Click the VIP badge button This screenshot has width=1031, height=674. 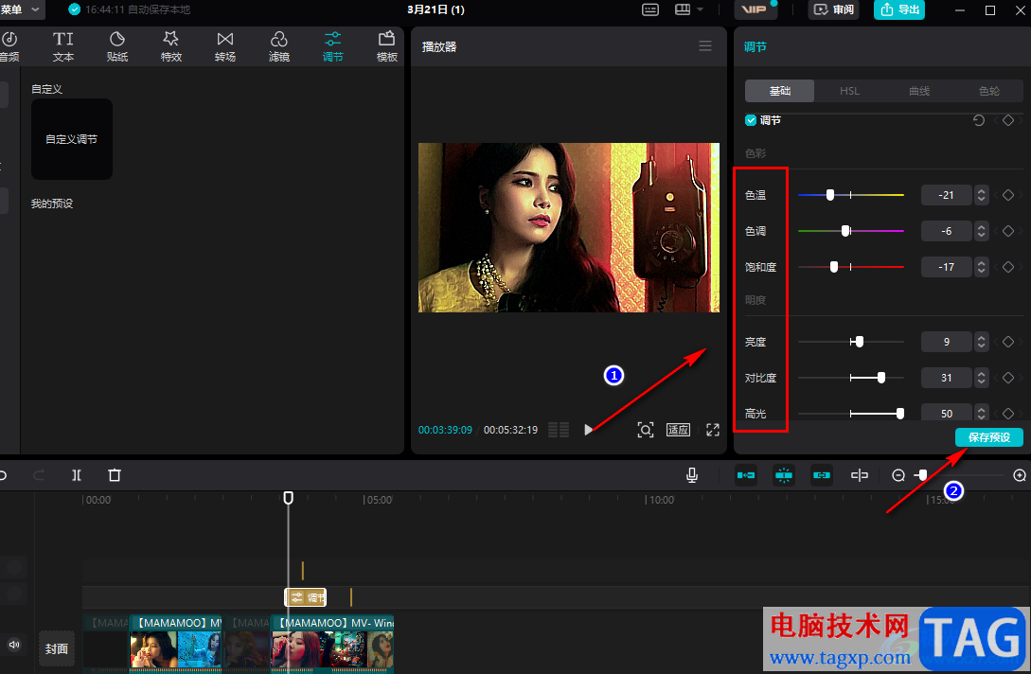754,9
